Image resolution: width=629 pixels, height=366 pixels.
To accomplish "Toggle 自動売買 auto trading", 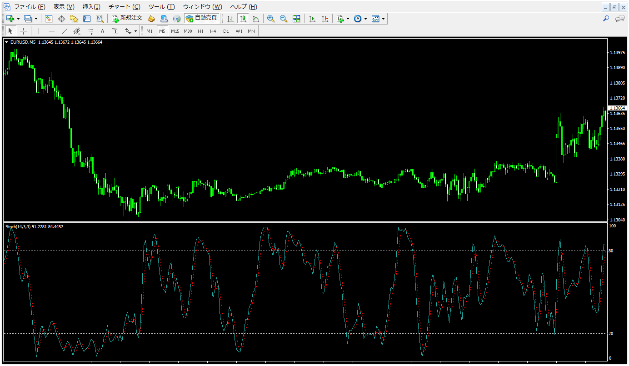I will (201, 19).
